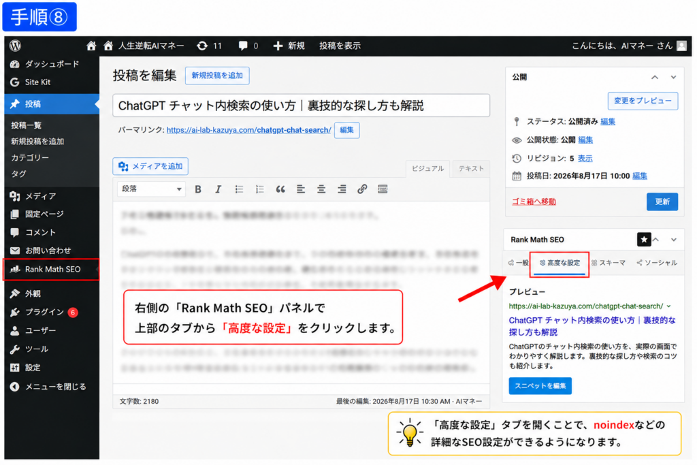Insert a bulleted list
This screenshot has height=465, width=697.
tap(239, 189)
